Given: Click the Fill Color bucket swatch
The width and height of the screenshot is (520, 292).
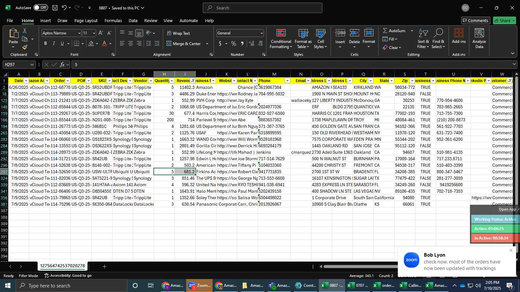Looking at the screenshot, I should pyautogui.click(x=91, y=43).
